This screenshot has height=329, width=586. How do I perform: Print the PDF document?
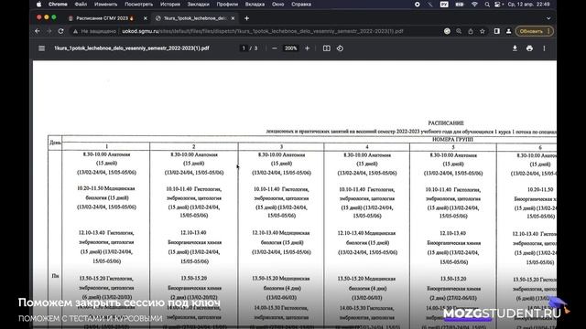529,48
